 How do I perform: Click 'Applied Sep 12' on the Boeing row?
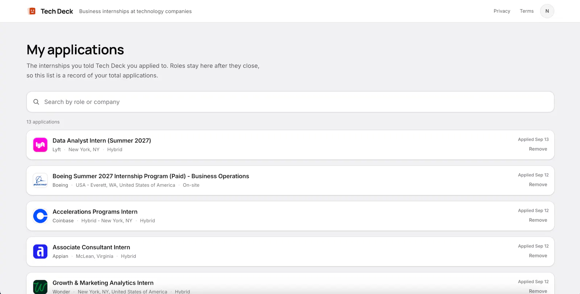click(533, 175)
